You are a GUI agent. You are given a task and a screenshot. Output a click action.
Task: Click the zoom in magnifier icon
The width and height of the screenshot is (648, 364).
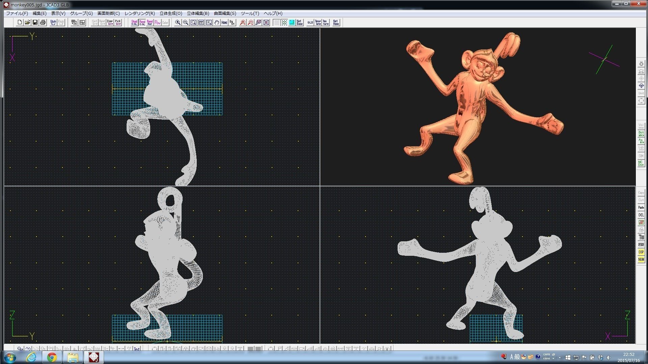pos(178,23)
